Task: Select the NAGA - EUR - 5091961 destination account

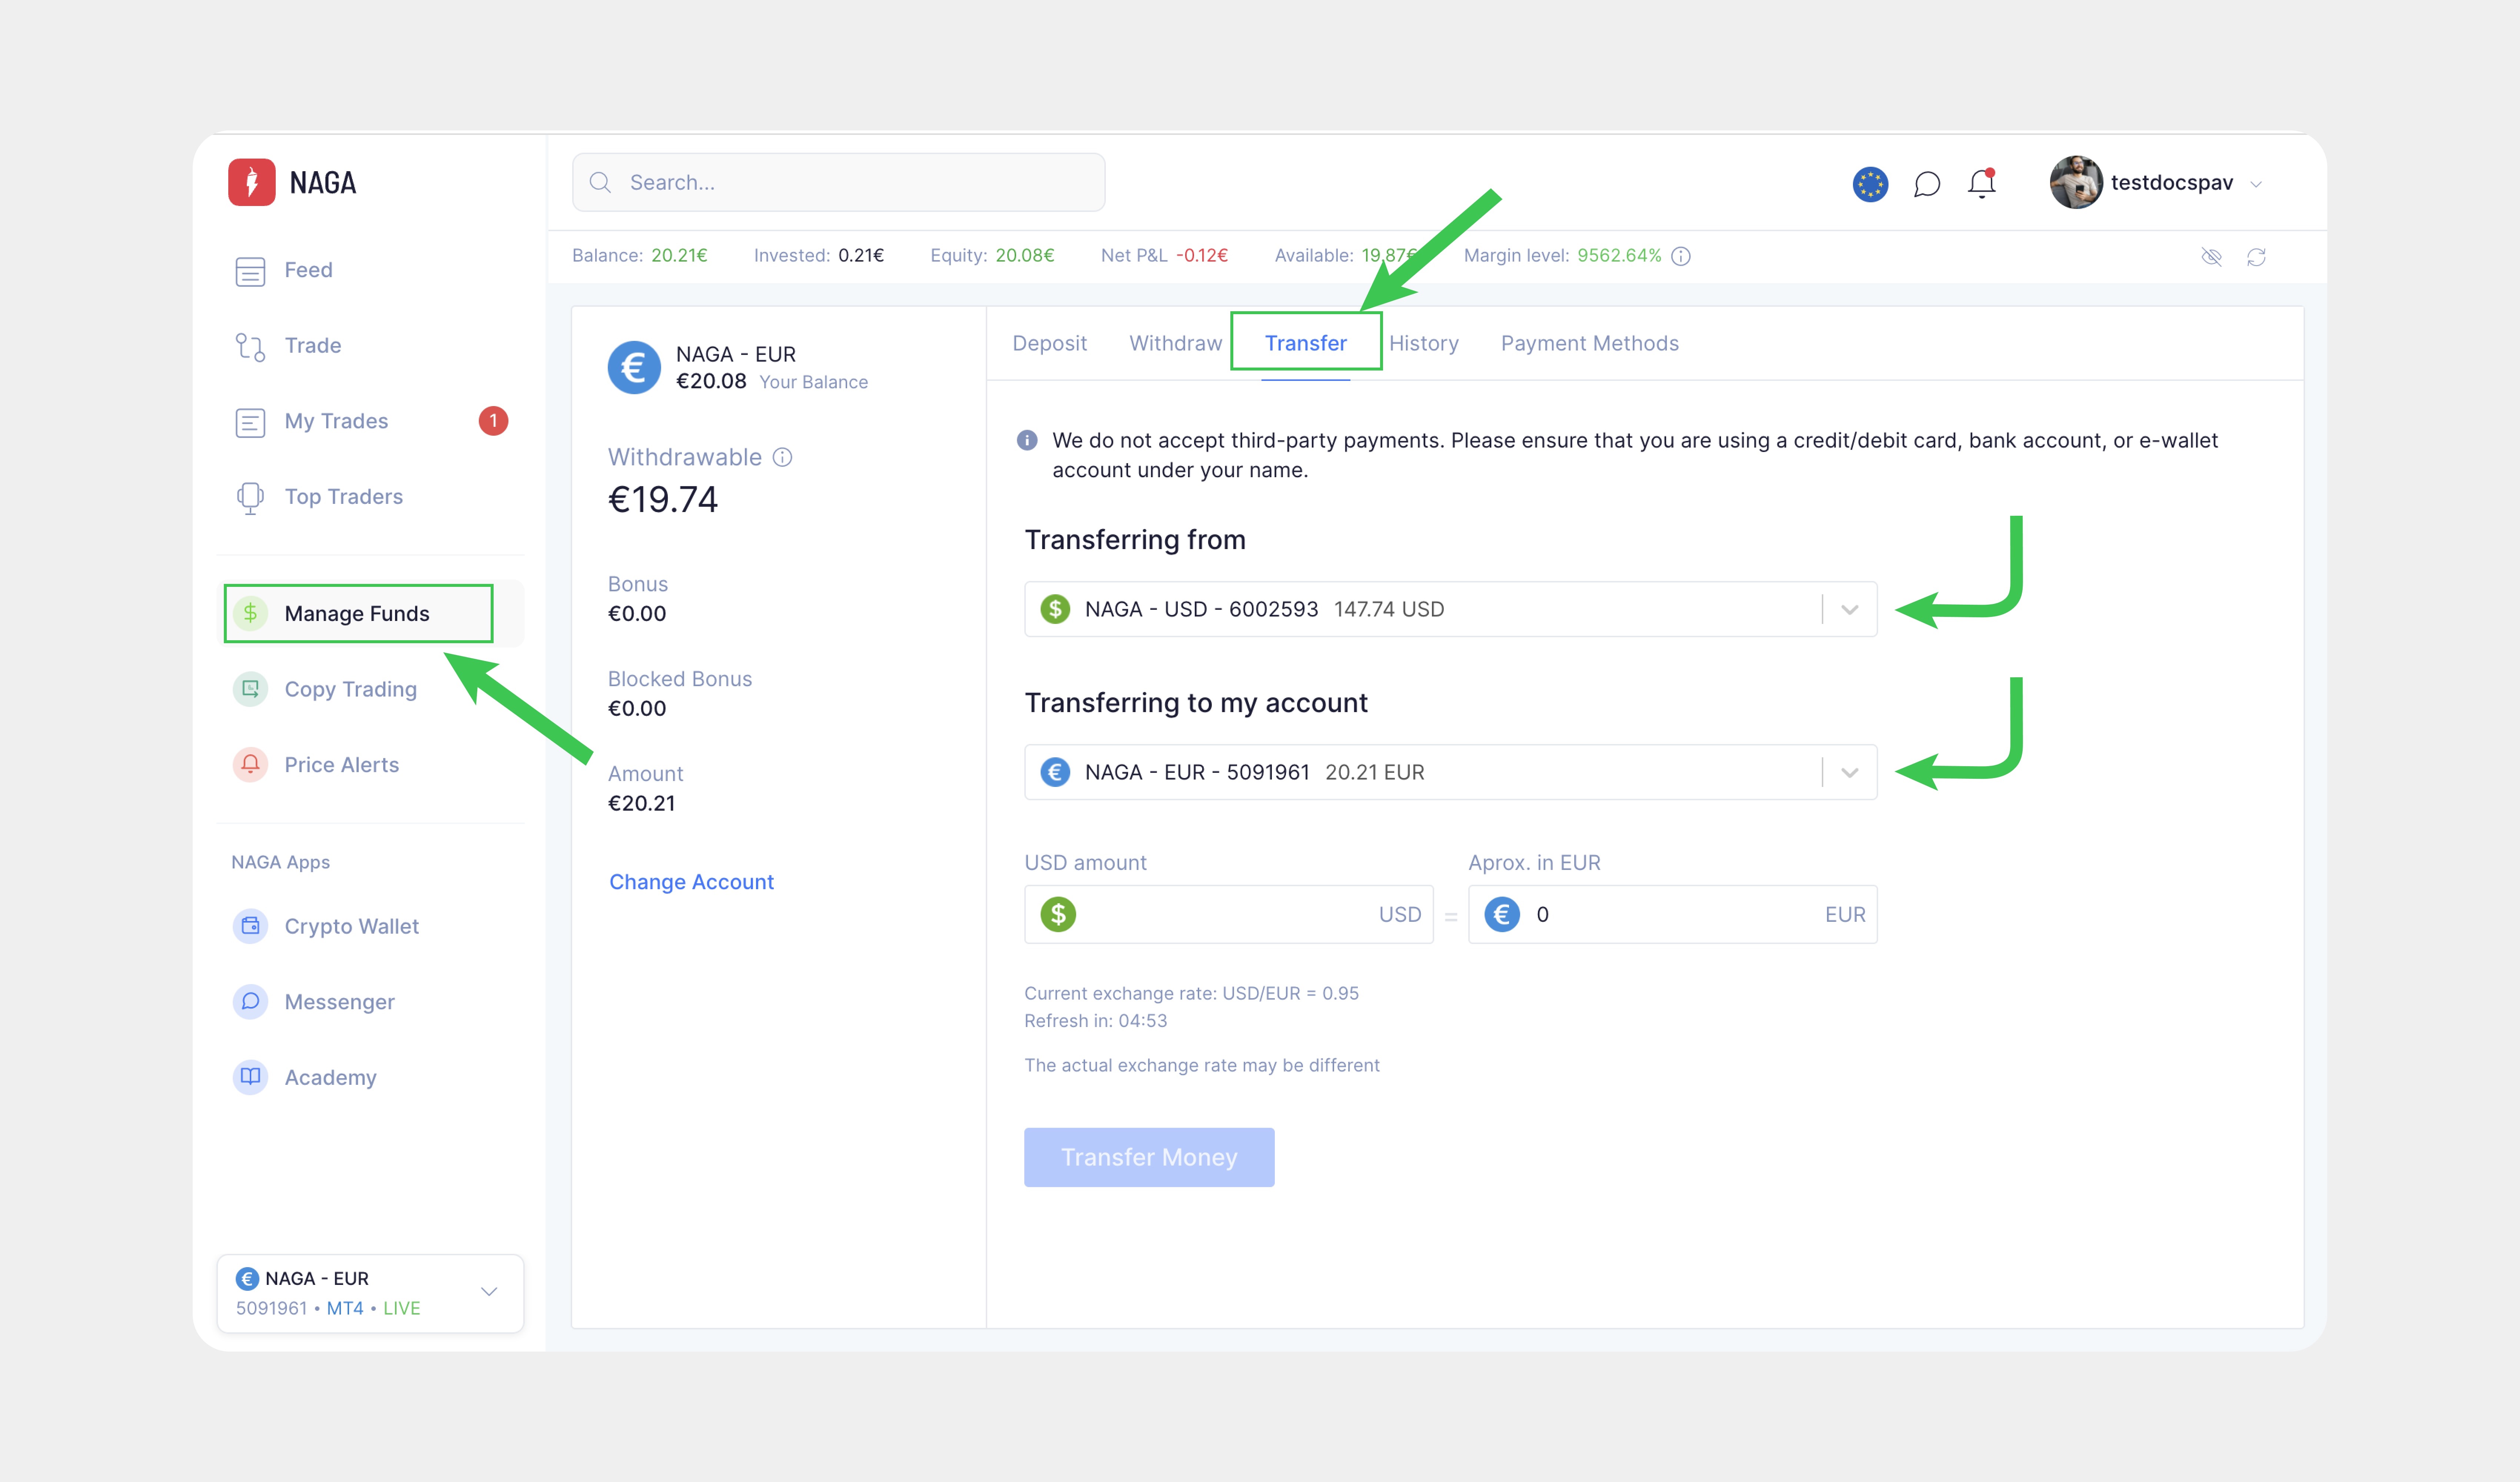Action: (1450, 772)
